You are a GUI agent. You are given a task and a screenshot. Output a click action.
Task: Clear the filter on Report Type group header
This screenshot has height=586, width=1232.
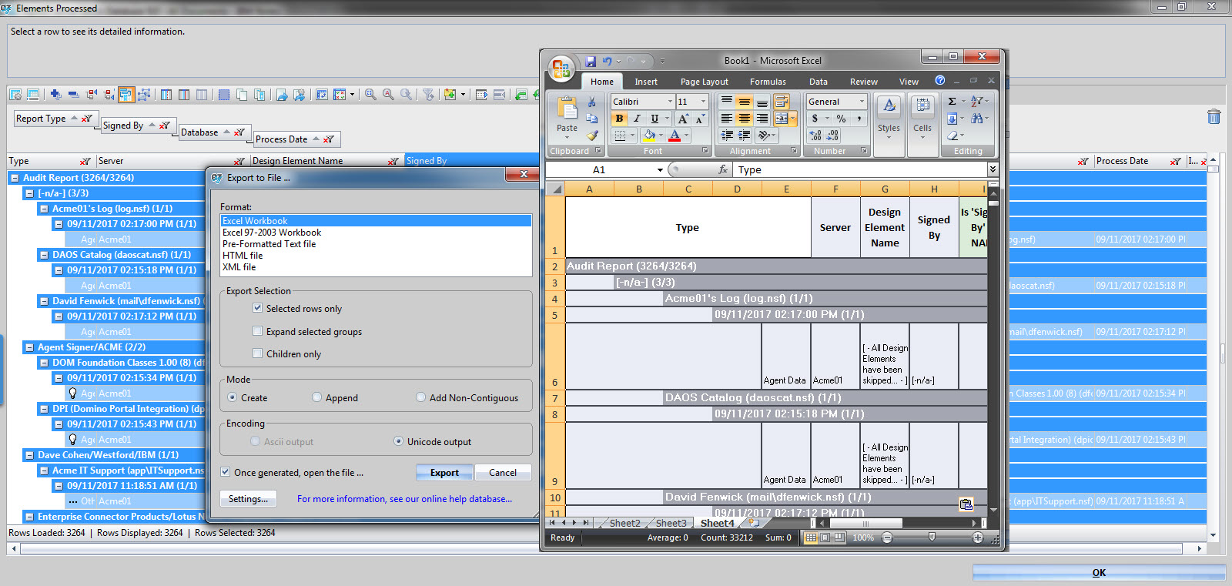tap(86, 119)
